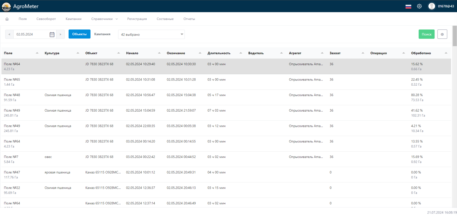Open the Отчеты menu item
The height and width of the screenshot is (216, 457).
pos(189,19)
